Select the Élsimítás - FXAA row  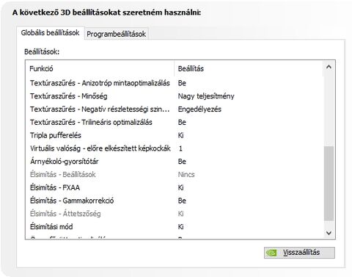[175, 187]
